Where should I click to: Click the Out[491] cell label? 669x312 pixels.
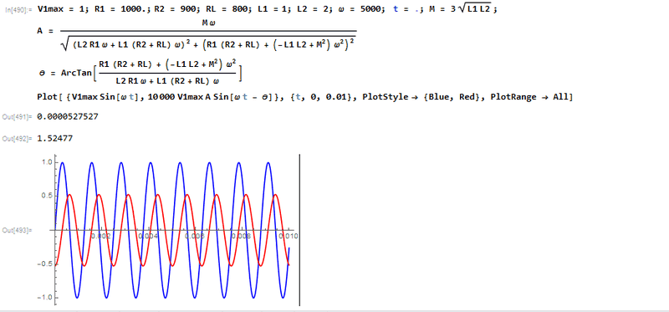(17, 116)
